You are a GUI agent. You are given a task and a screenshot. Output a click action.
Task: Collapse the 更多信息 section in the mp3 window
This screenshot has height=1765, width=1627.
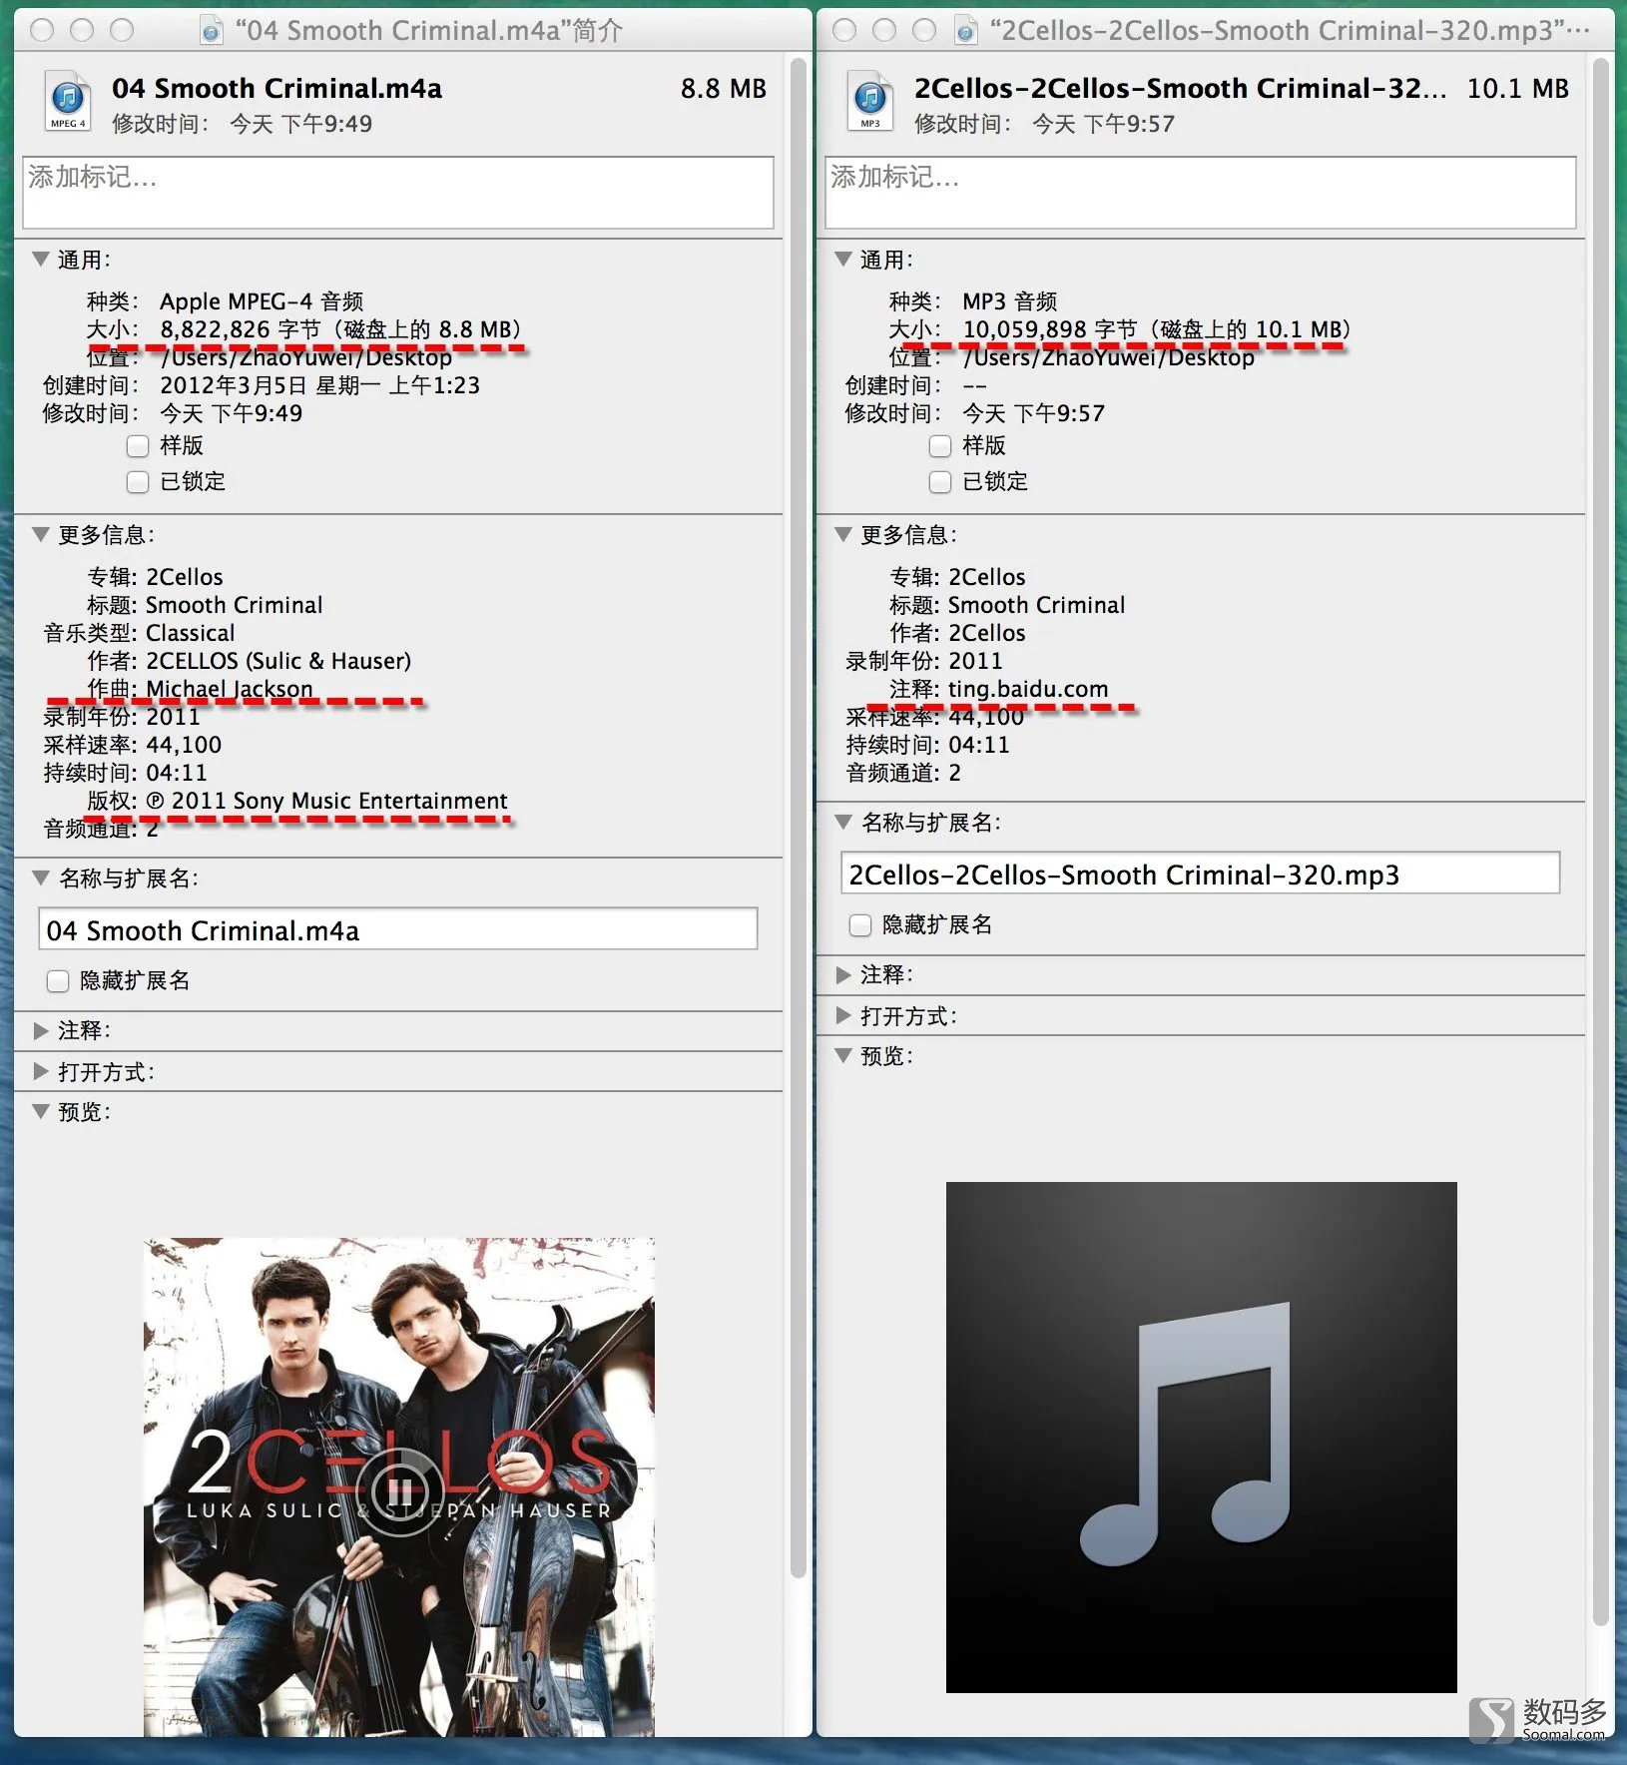(843, 535)
